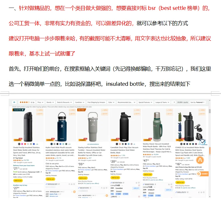221x206 pixels.
Task: Click the vertical scrollbar of the embedded page
Action: (x=210, y=148)
